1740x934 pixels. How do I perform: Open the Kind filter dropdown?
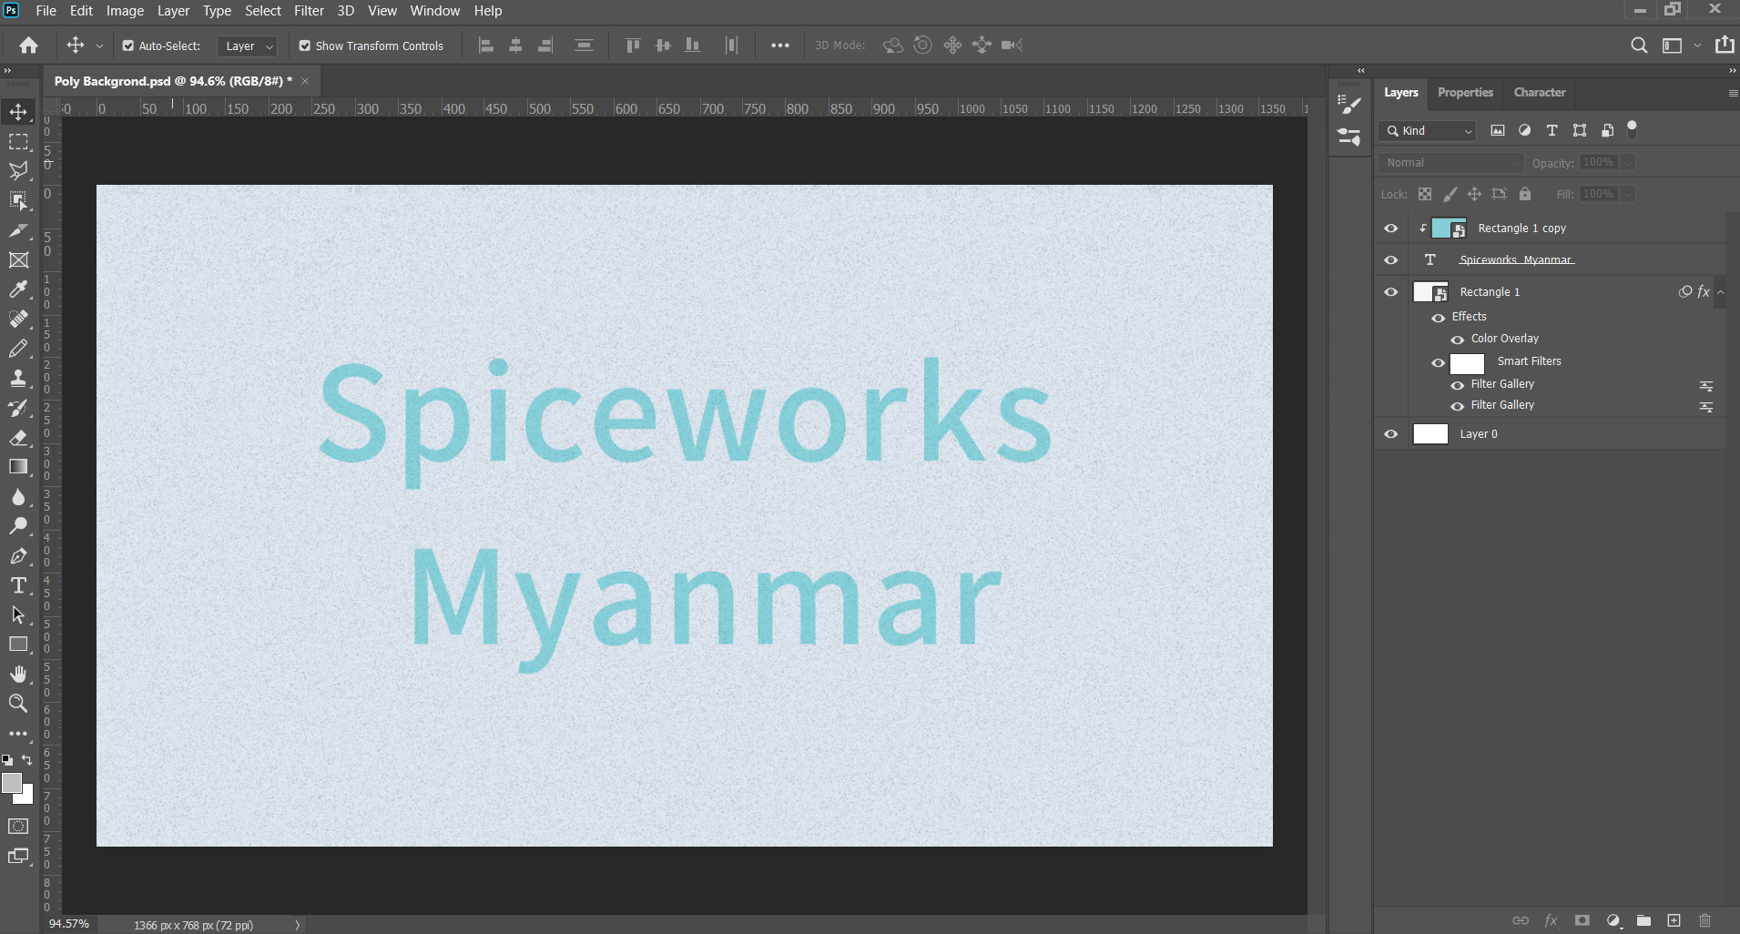coord(1428,131)
